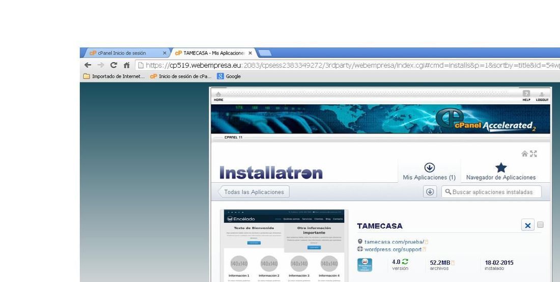560x282 pixels.
Task: Click the fullscreen expand arrows icon
Action: pyautogui.click(x=533, y=154)
